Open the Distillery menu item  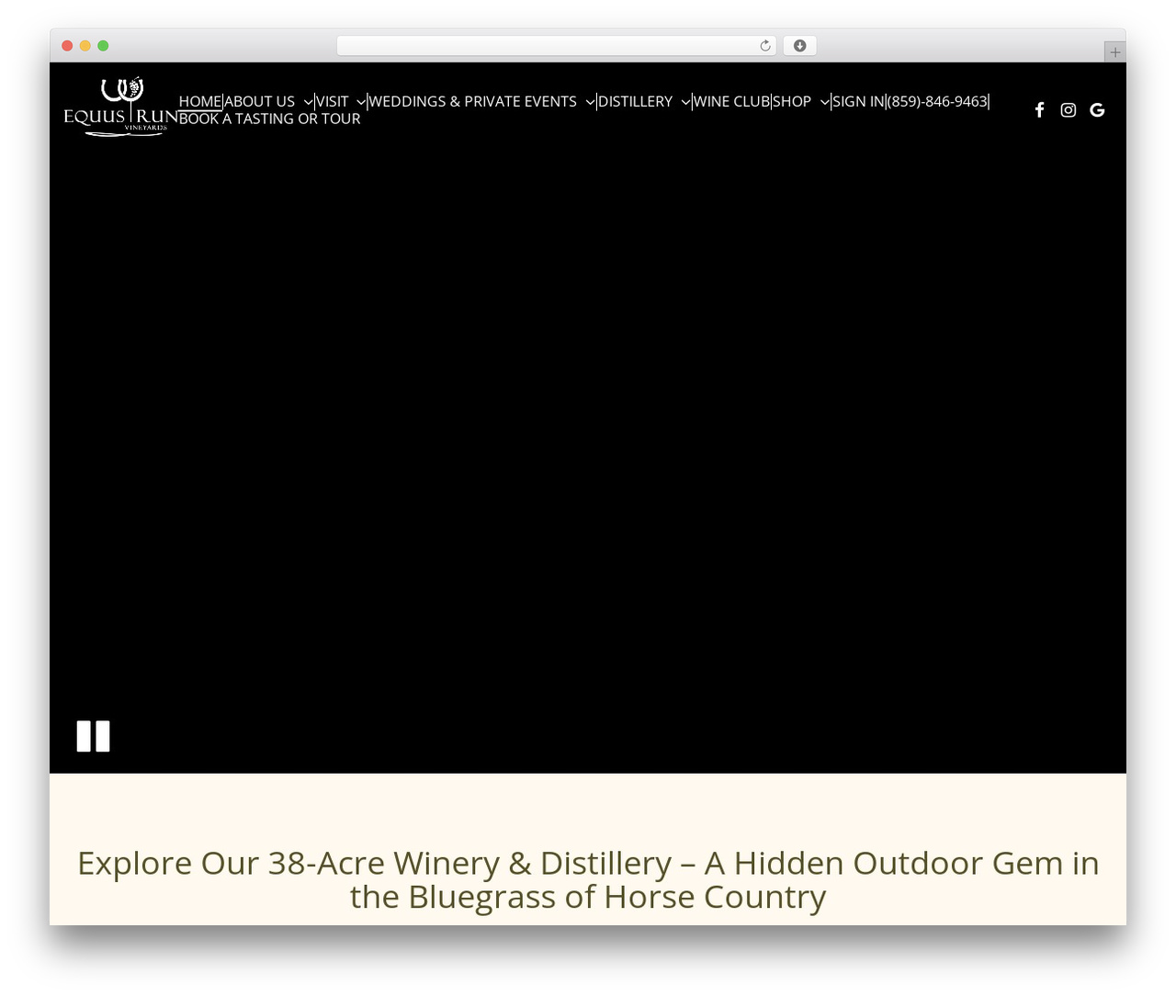(x=635, y=101)
